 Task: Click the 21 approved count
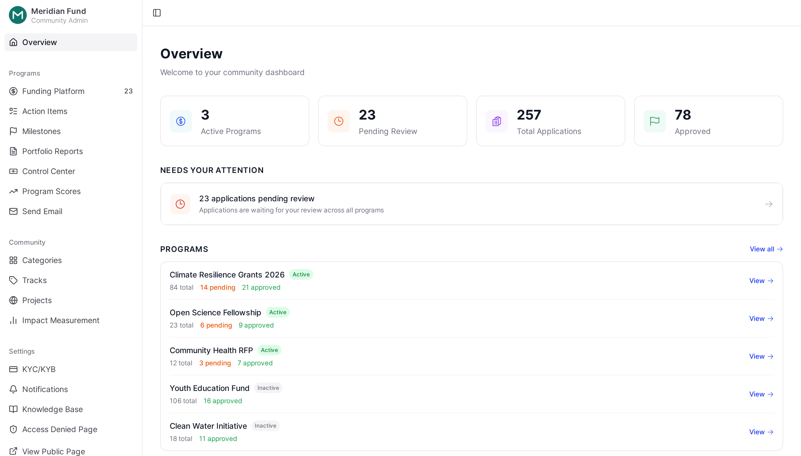pos(261,288)
